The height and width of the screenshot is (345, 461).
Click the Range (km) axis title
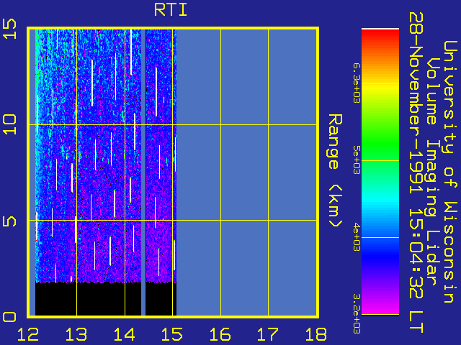pyautogui.click(x=336, y=171)
